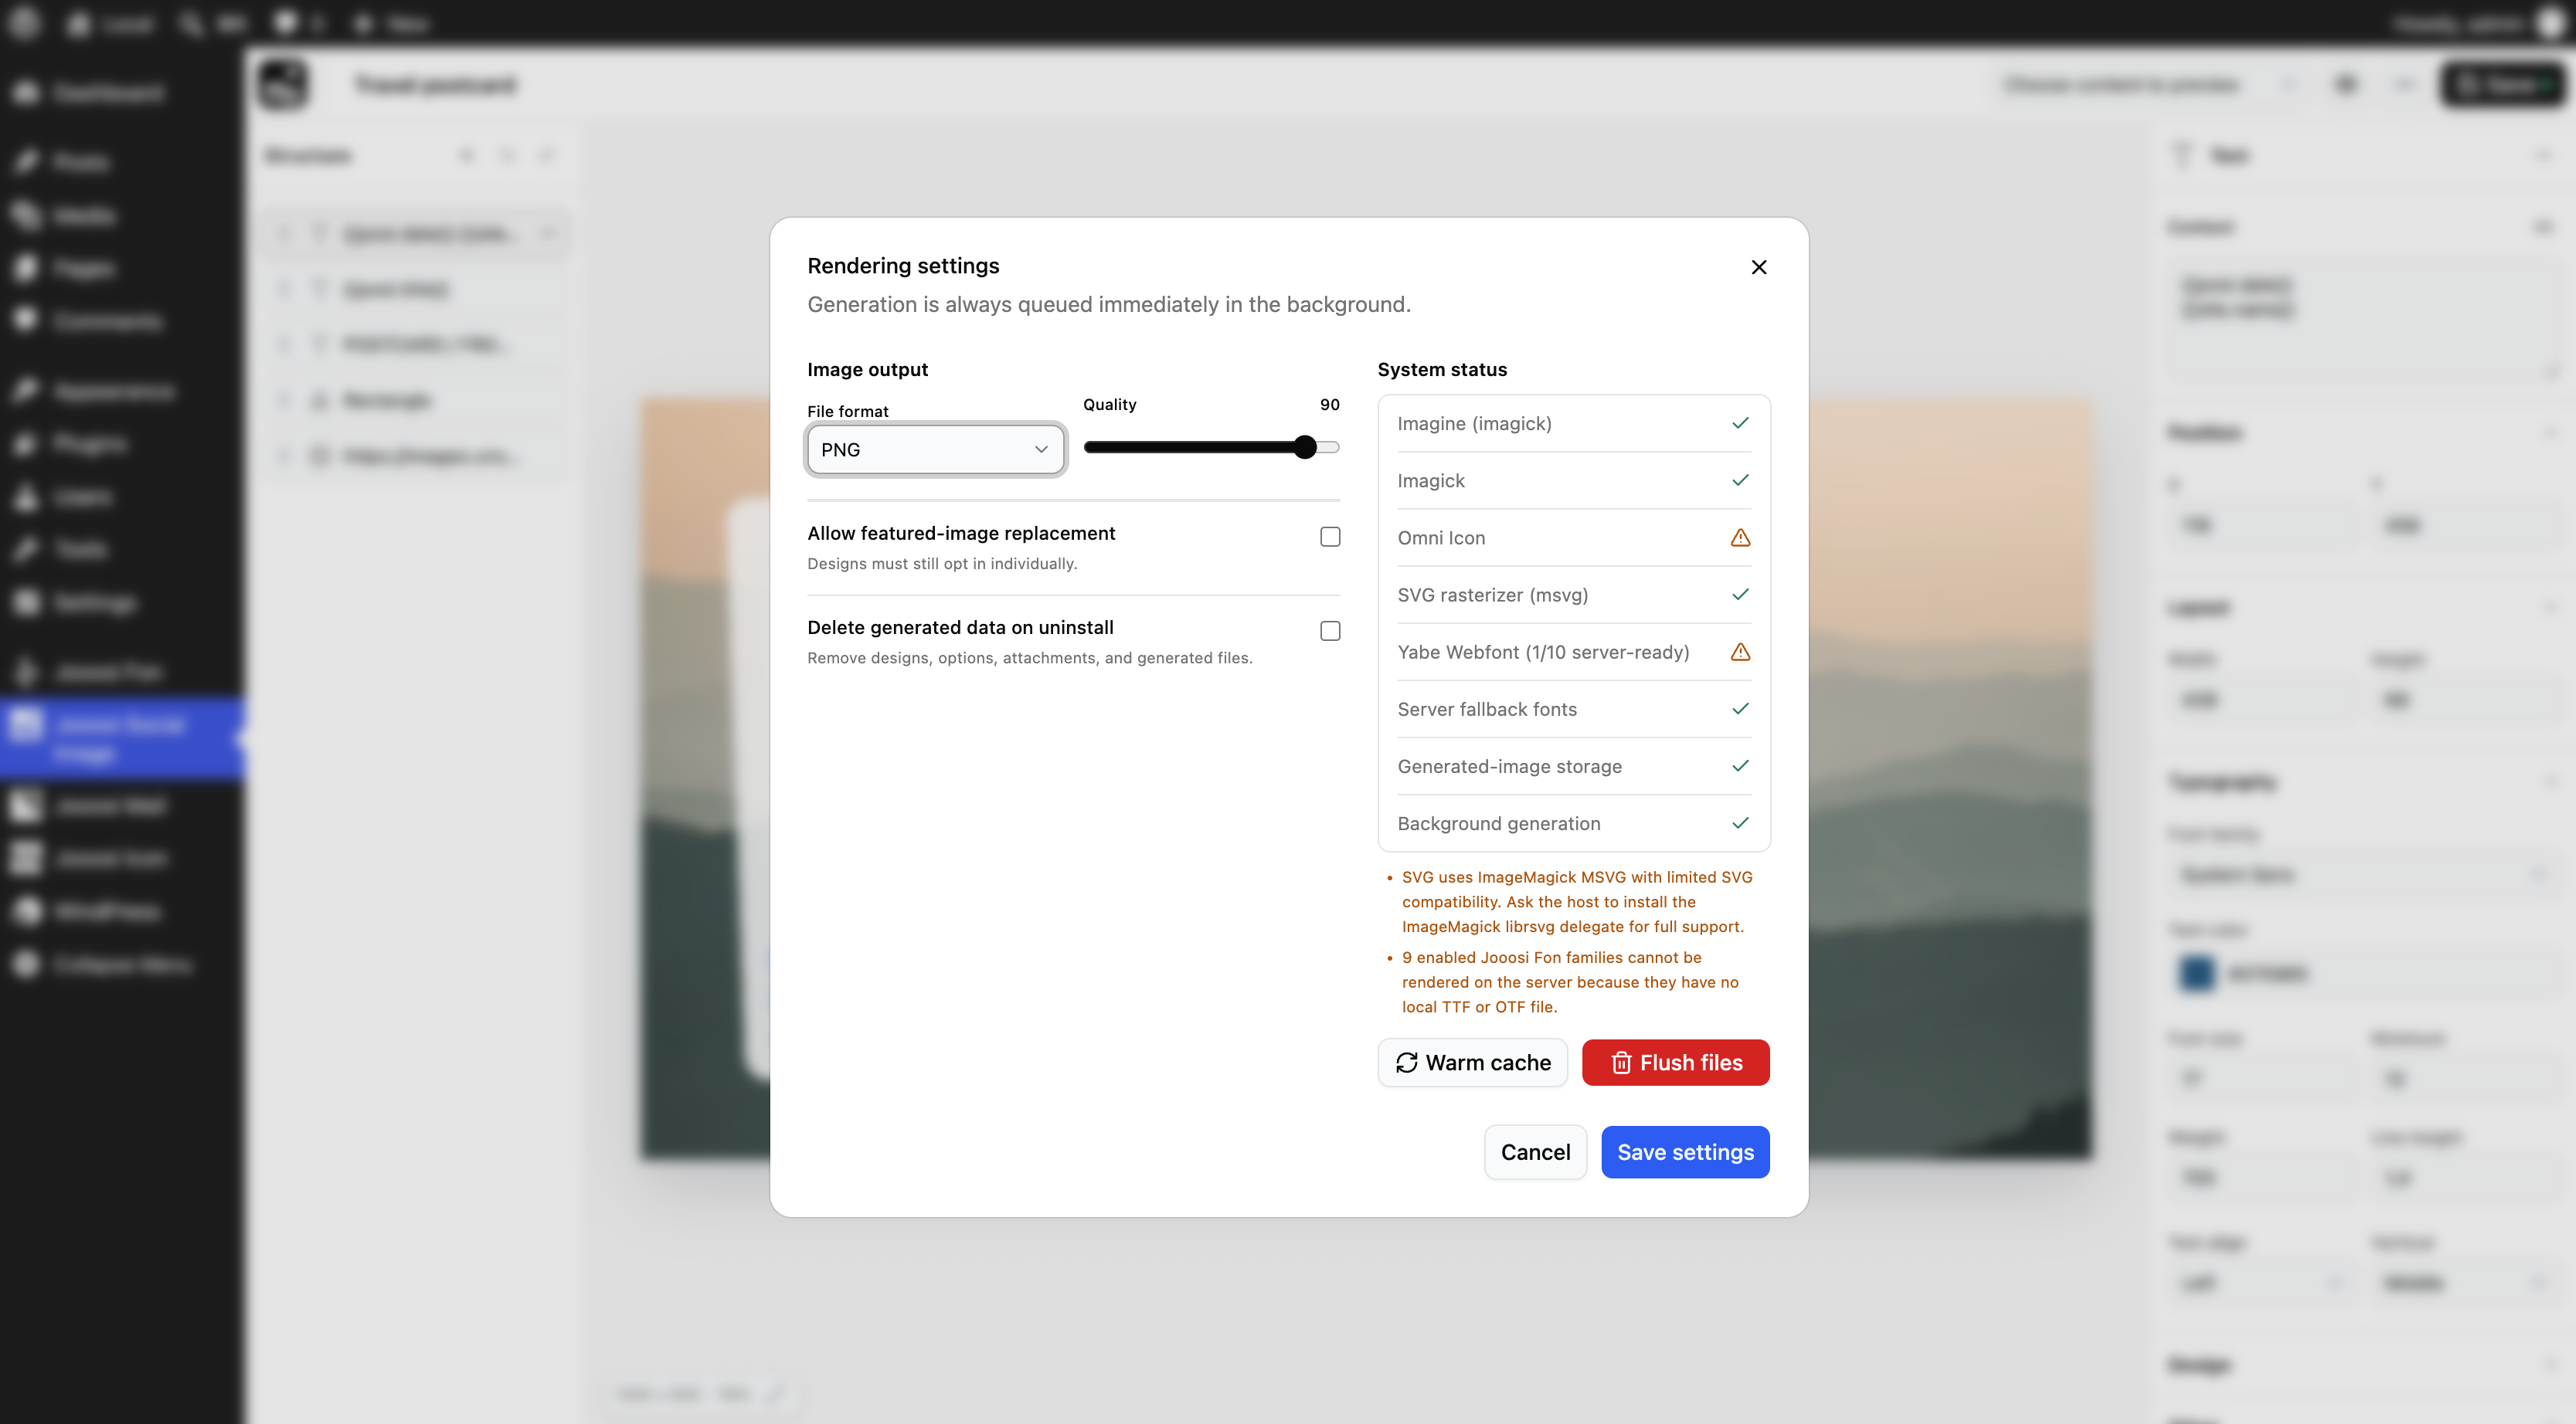The height and width of the screenshot is (1424, 2576).
Task: Click the checkmark for Server fallback fonts
Action: click(x=1740, y=708)
